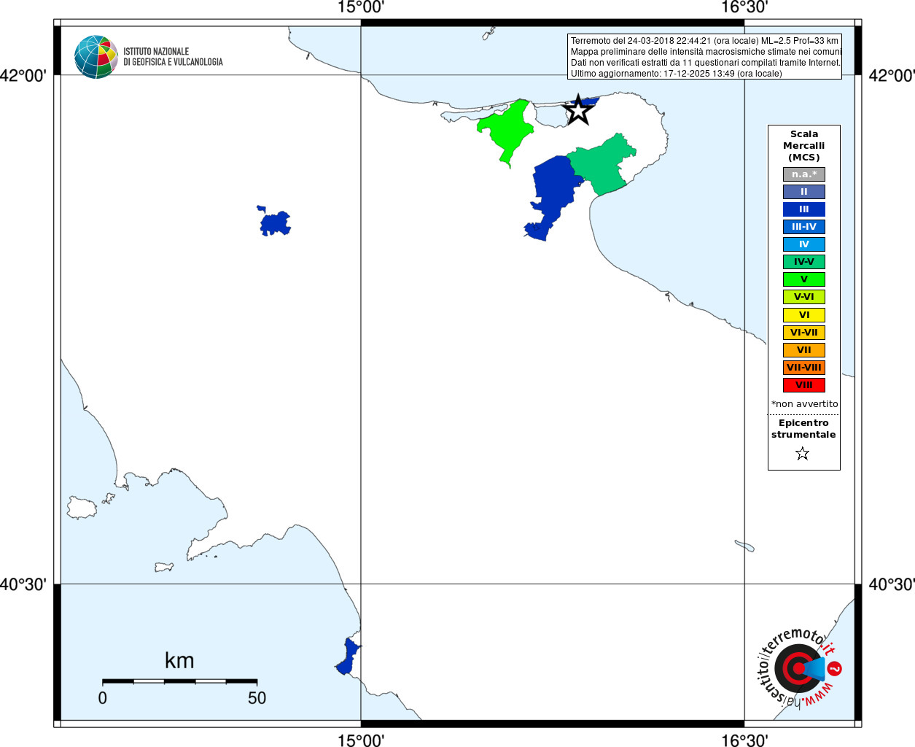915x747 pixels.
Task: Click the blue coastal municipality near 15°00' bottom
Action: click(x=349, y=657)
